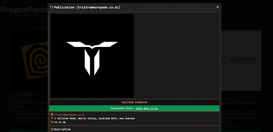Click the data size icon beside 33.73 GB

pyautogui.click(x=52, y=122)
